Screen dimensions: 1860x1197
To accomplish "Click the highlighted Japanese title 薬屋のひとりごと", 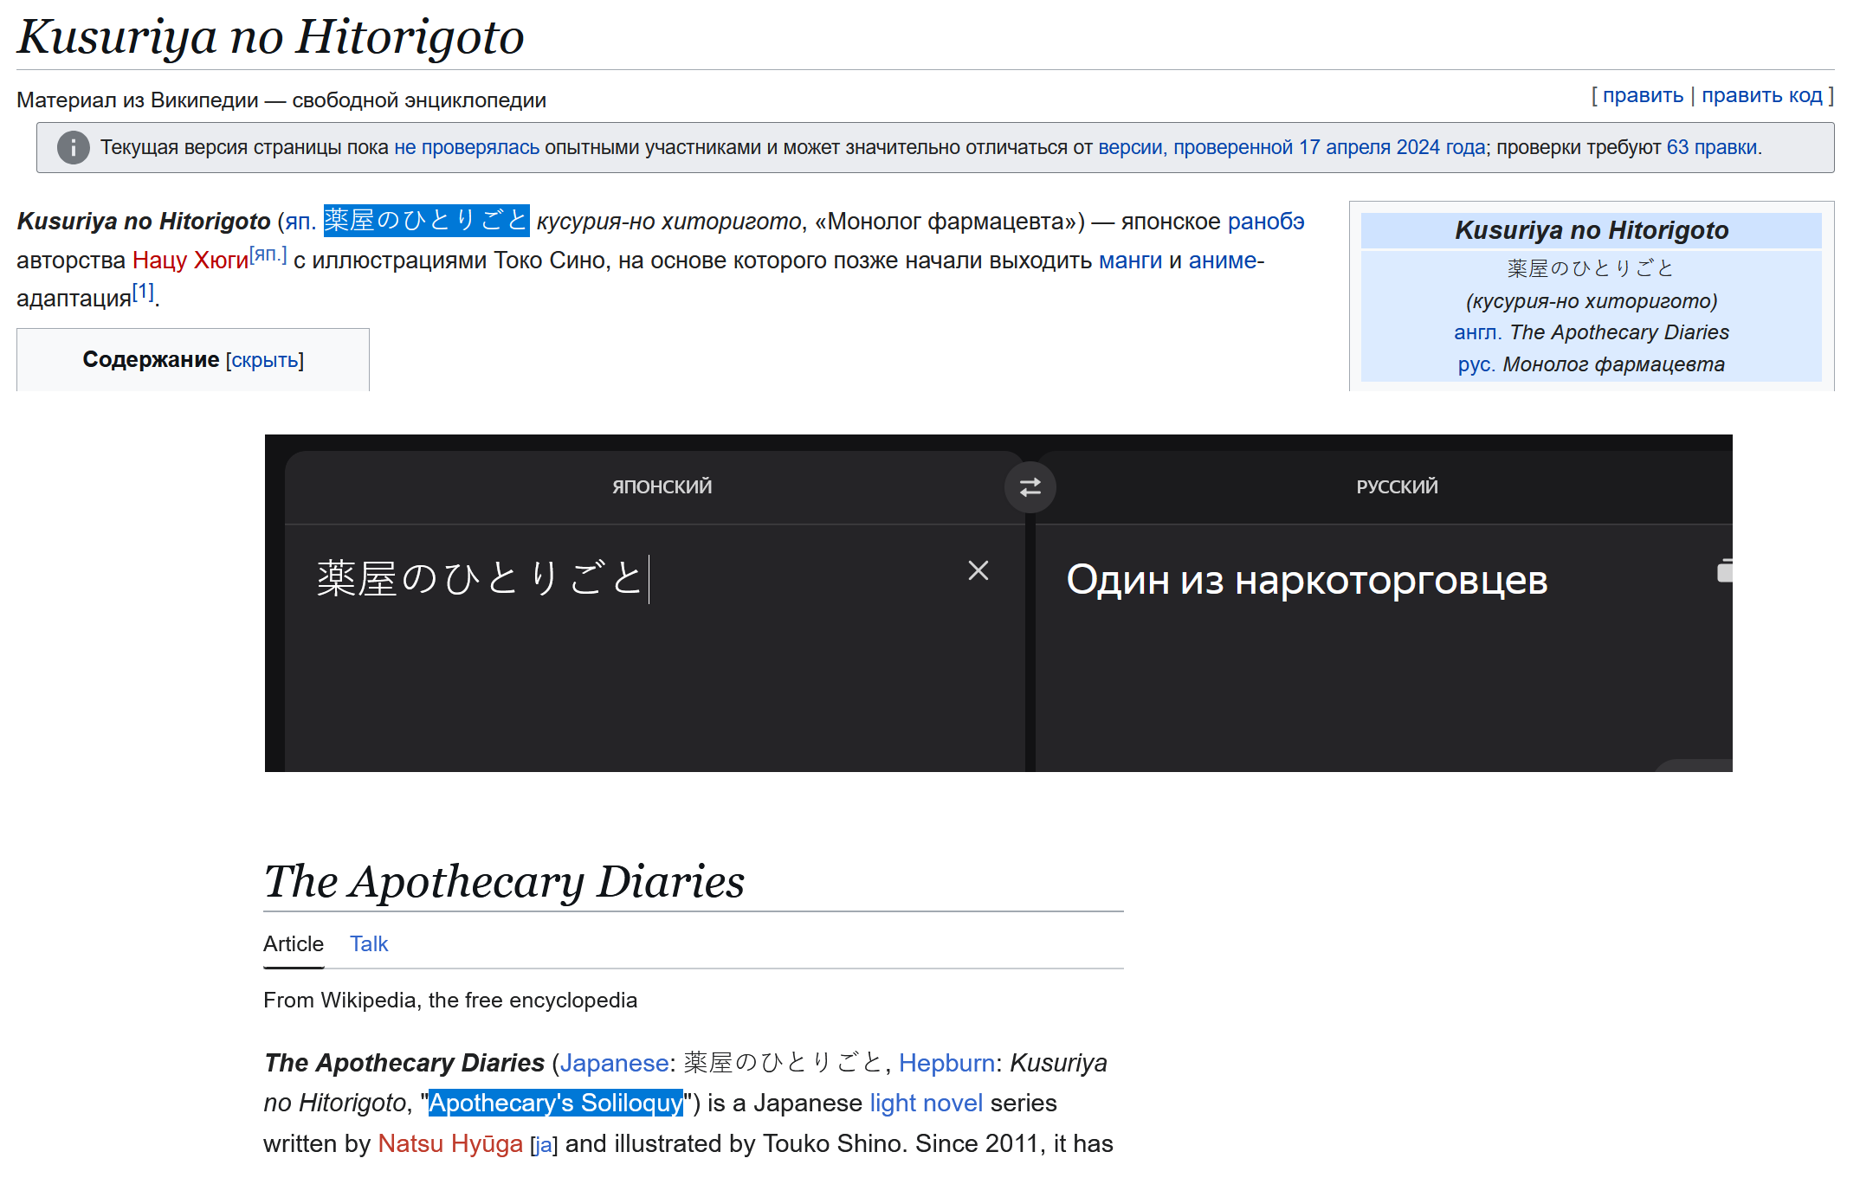I will (x=426, y=221).
